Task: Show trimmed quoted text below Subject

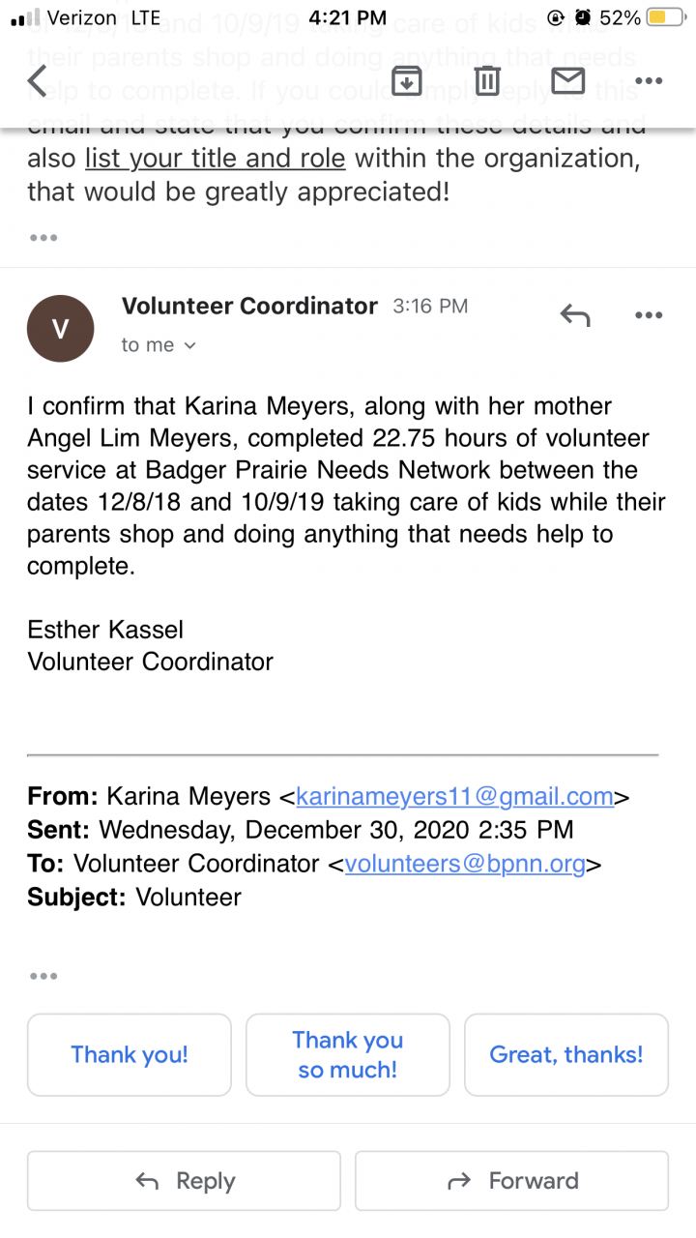Action: coord(43,976)
